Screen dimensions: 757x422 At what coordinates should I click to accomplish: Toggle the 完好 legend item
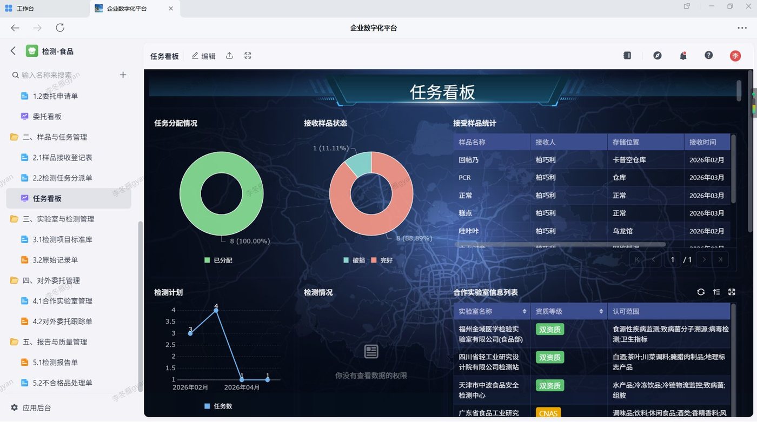click(382, 260)
